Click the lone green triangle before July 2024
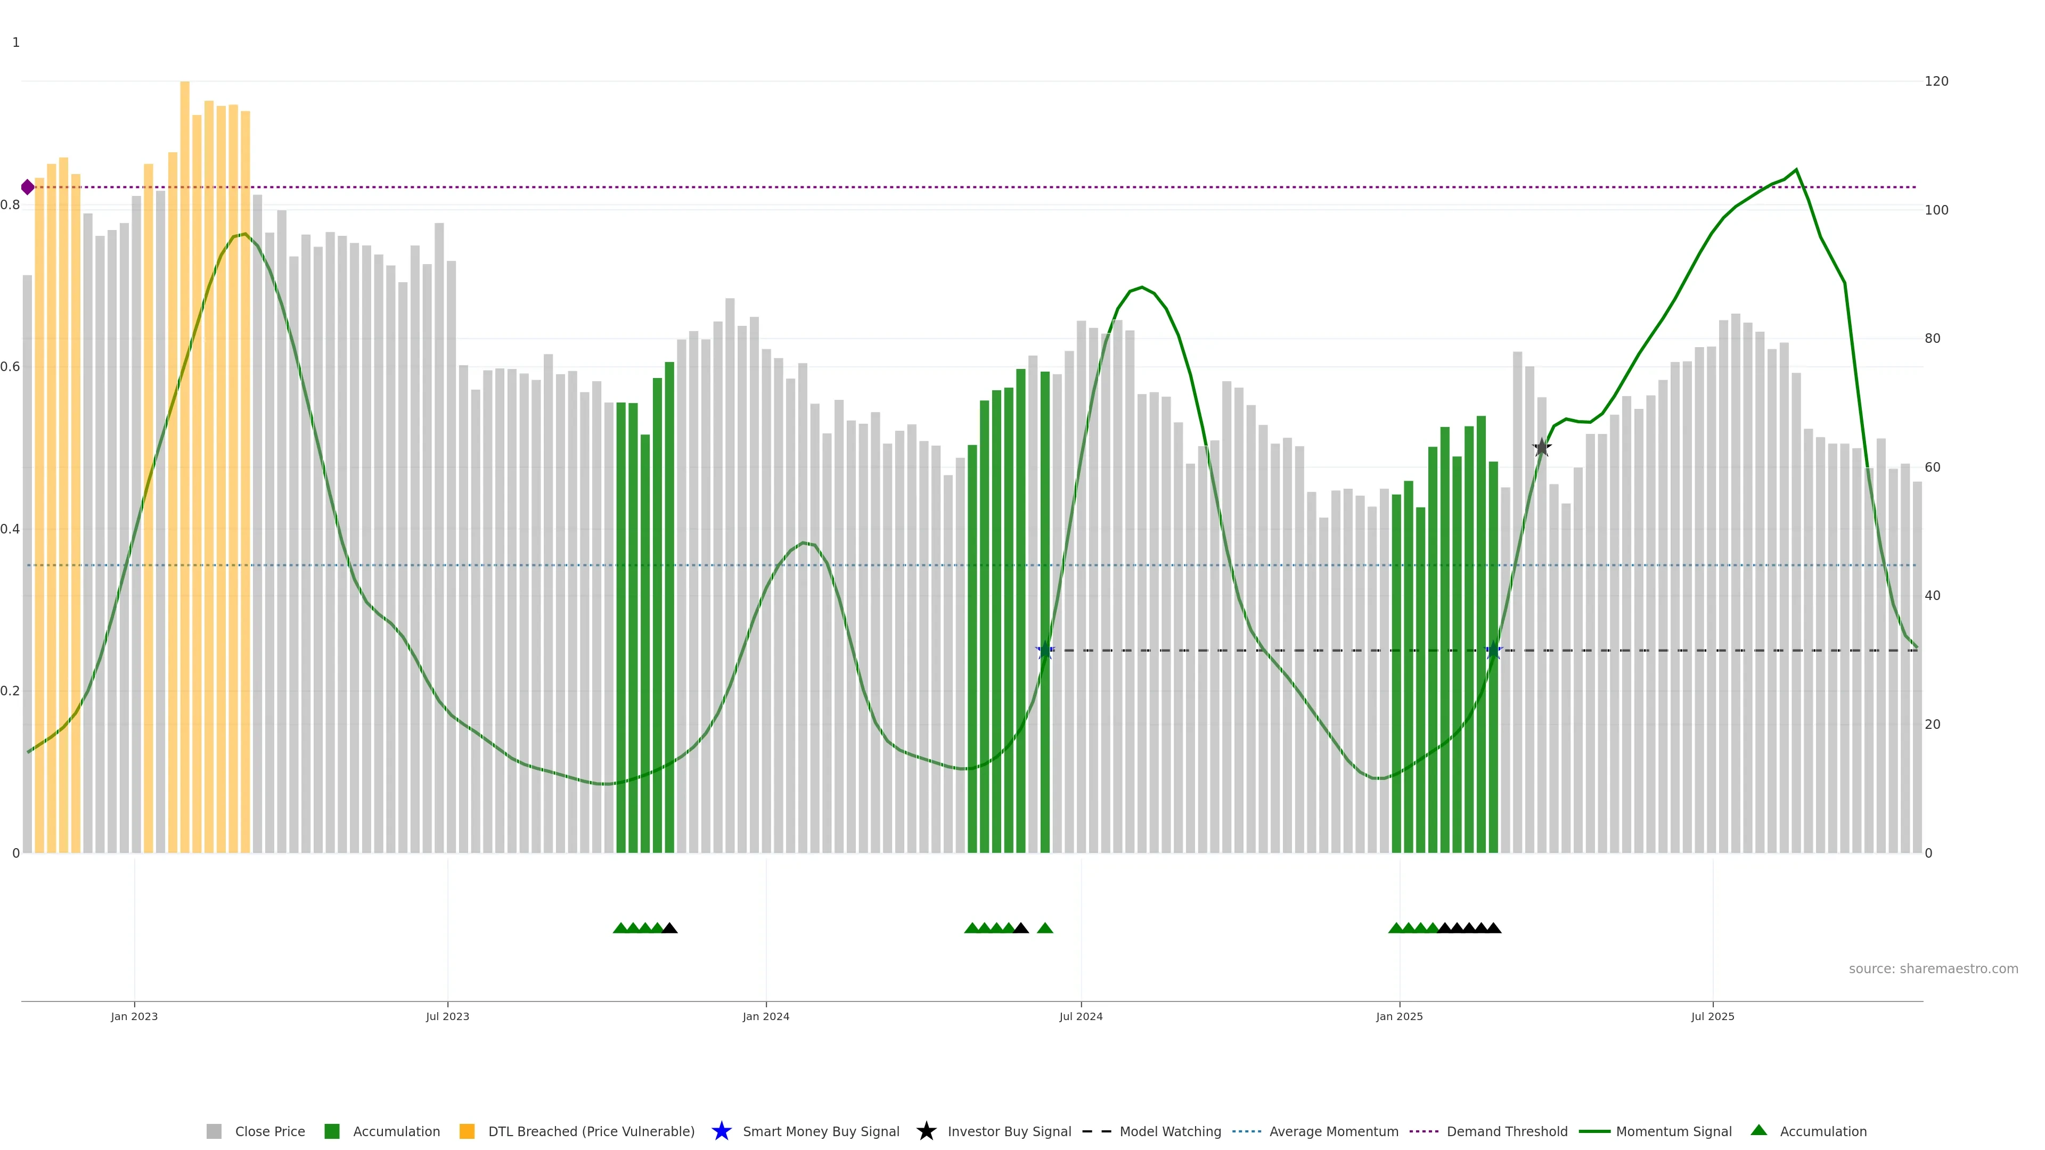 click(1045, 928)
